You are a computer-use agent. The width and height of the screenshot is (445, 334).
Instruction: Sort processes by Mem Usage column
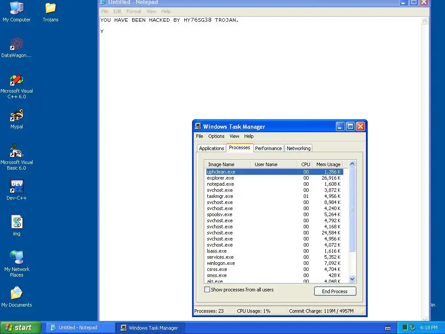point(328,164)
